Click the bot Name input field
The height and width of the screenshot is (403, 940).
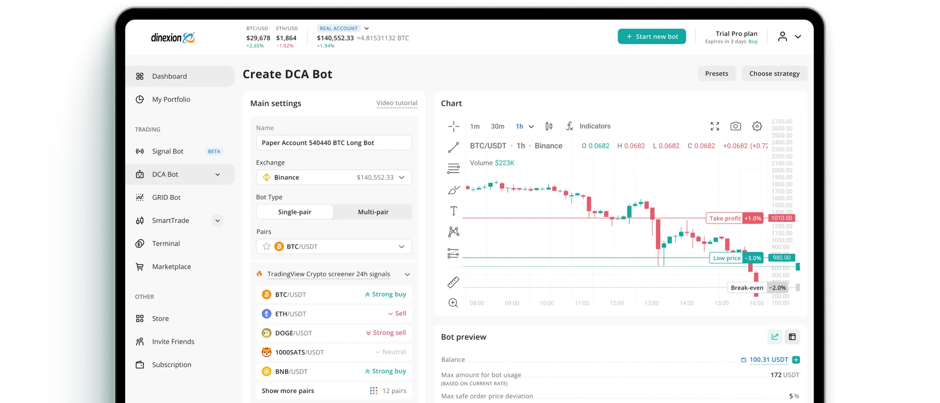(x=334, y=143)
